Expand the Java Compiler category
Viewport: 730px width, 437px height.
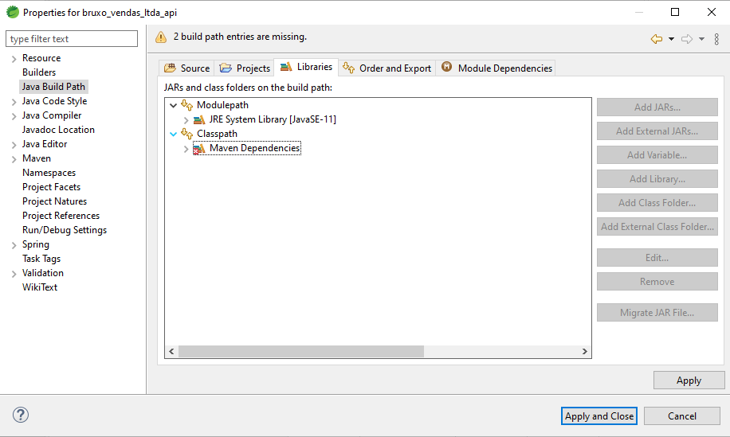pyautogui.click(x=14, y=116)
